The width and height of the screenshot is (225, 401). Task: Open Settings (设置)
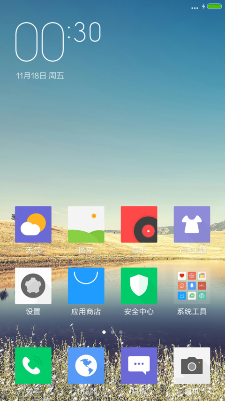(x=33, y=286)
